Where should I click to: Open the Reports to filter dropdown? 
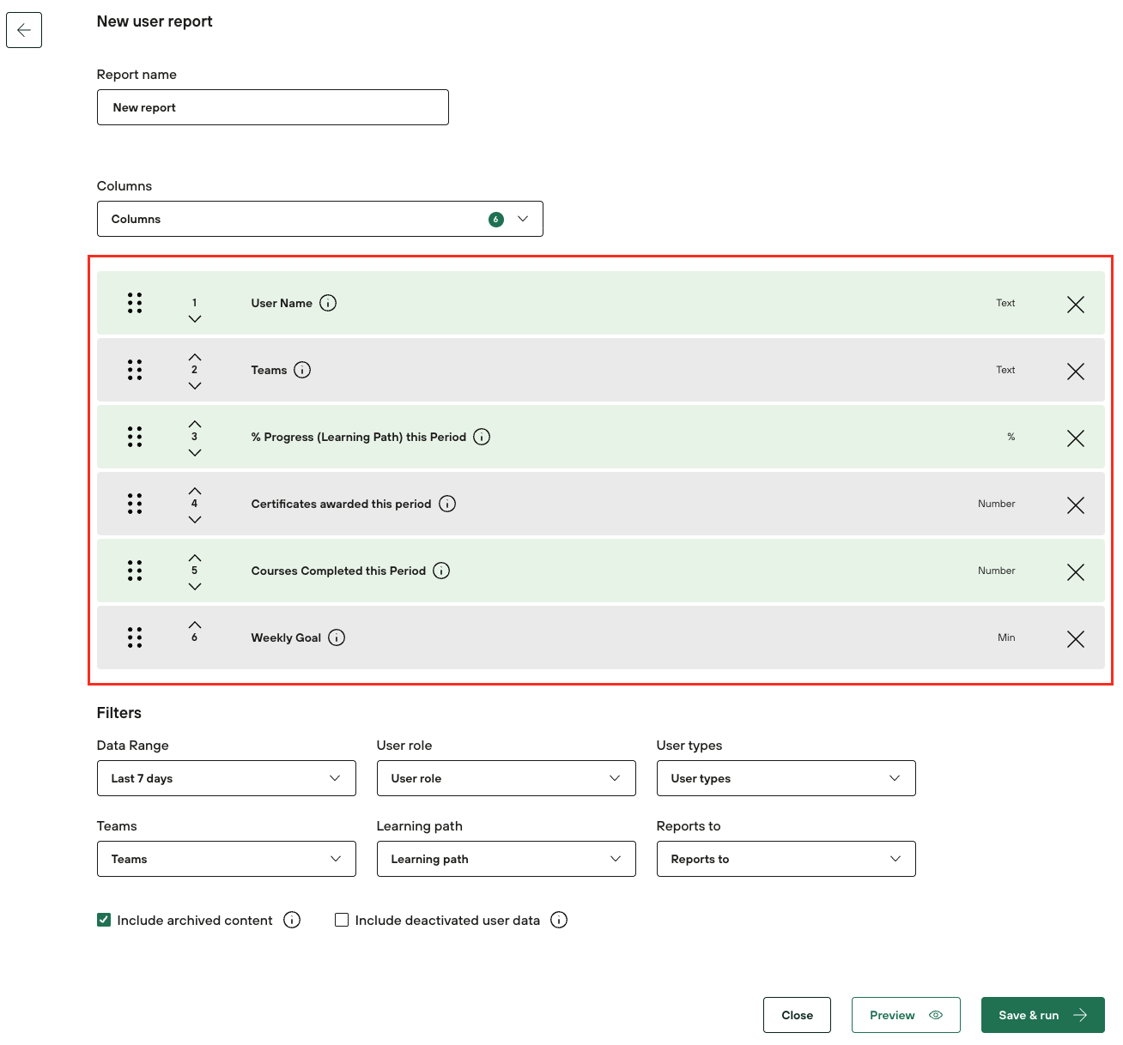[786, 859]
